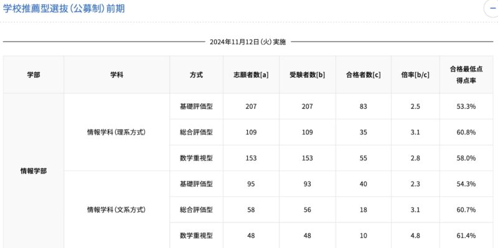The width and height of the screenshot is (498, 248).
Task: Select the 情報学部 faculty cell
Action: click(34, 172)
